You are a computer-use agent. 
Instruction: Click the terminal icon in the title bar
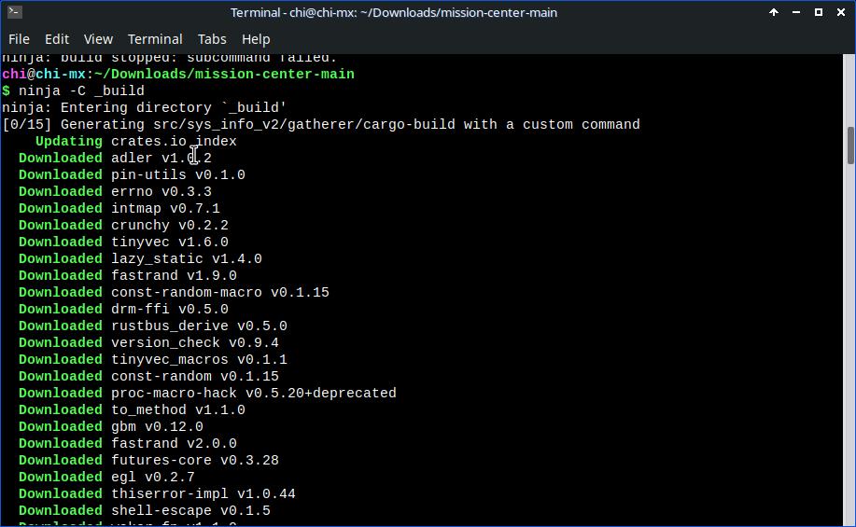[14, 12]
